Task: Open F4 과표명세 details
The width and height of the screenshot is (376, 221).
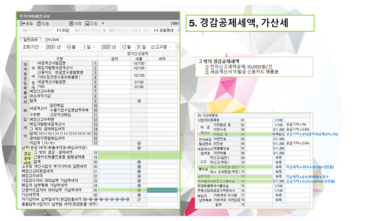Action: (164, 30)
